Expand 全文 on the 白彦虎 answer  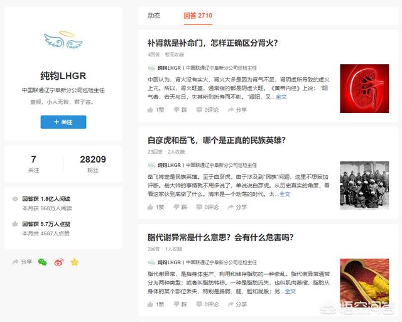pos(284,194)
